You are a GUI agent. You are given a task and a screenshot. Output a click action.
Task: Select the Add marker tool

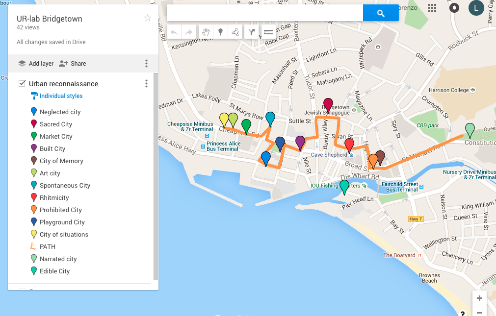coord(220,32)
